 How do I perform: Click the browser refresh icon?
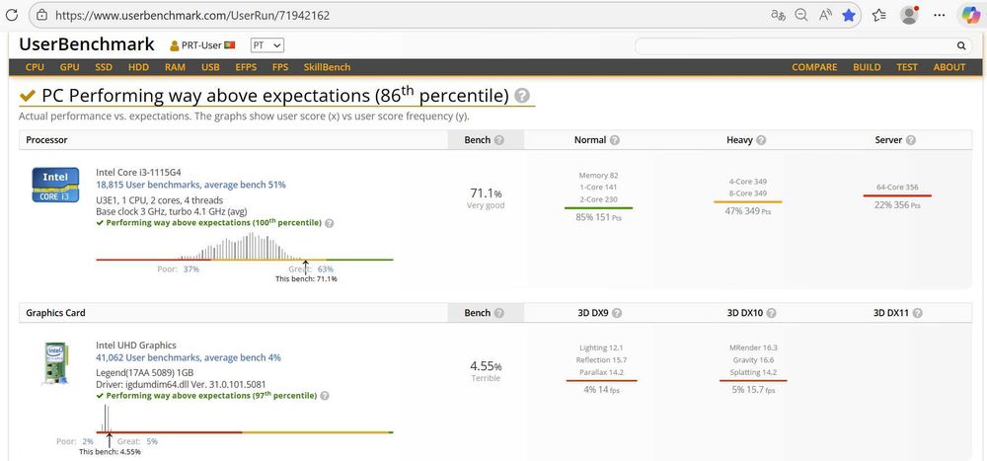pyautogui.click(x=12, y=16)
